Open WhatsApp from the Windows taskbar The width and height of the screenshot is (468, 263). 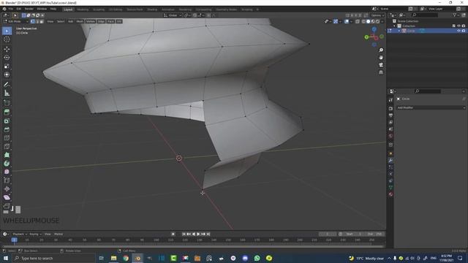pyautogui.click(x=257, y=258)
